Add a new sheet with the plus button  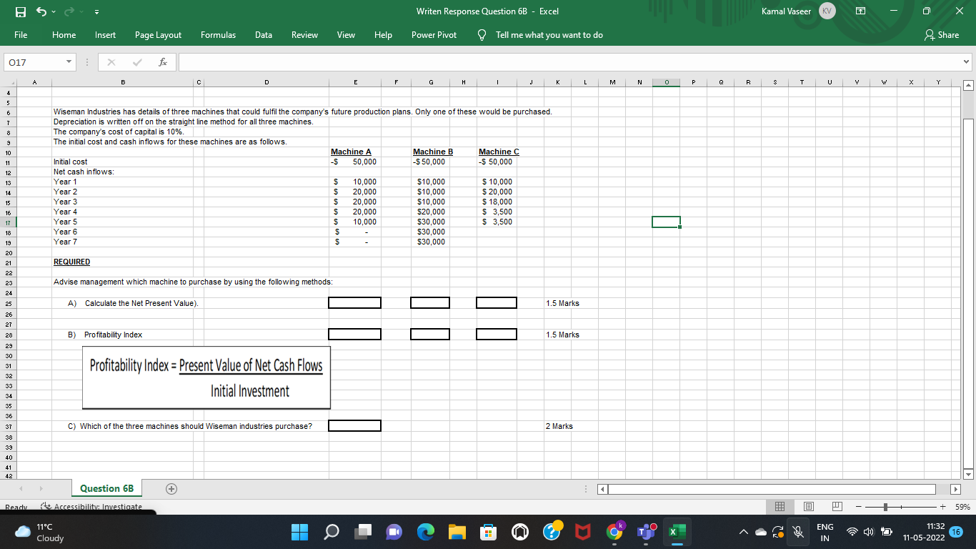171,488
